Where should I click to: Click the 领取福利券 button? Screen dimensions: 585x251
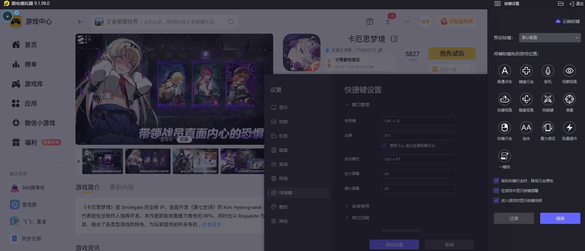click(457, 21)
